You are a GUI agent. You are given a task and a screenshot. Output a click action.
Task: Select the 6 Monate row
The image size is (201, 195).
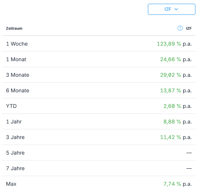click(99, 90)
